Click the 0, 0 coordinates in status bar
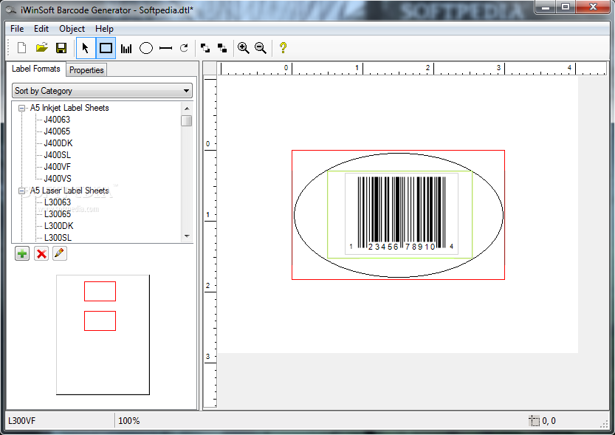This screenshot has width=615, height=435. point(549,421)
